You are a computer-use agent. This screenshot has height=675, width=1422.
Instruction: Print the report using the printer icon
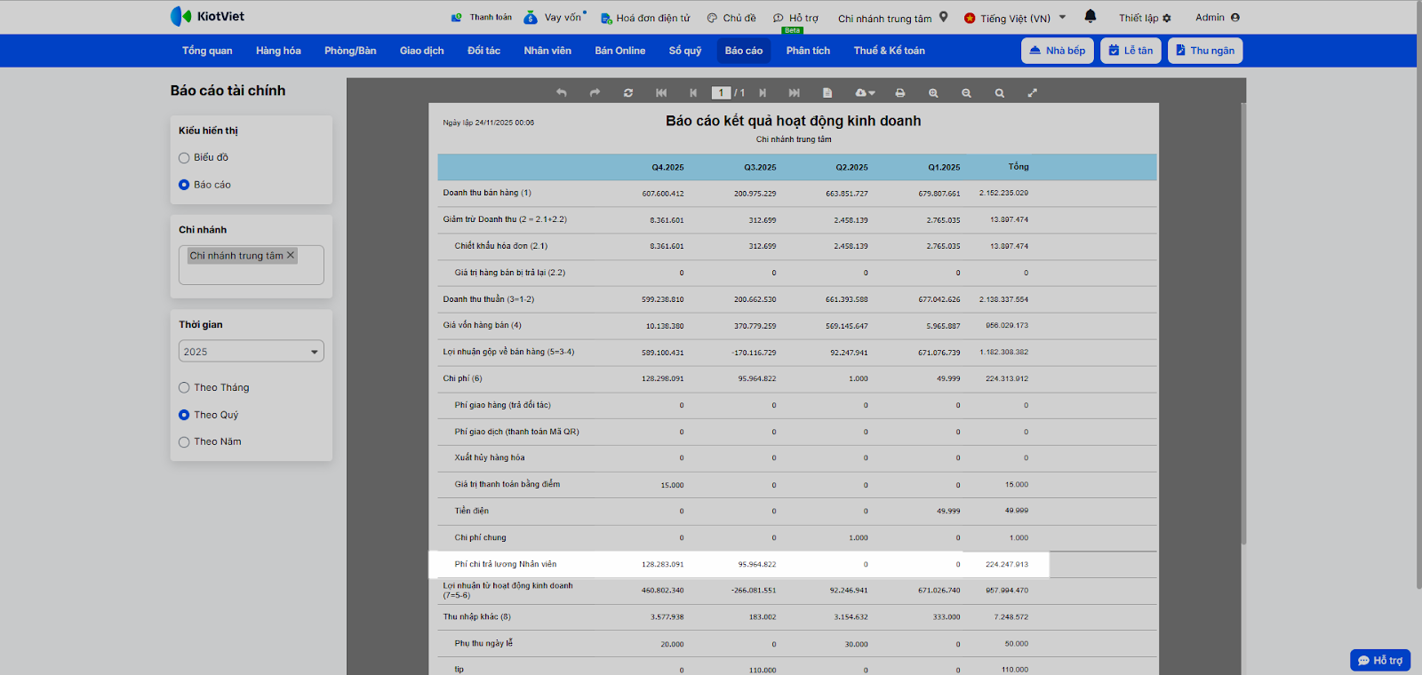click(900, 93)
